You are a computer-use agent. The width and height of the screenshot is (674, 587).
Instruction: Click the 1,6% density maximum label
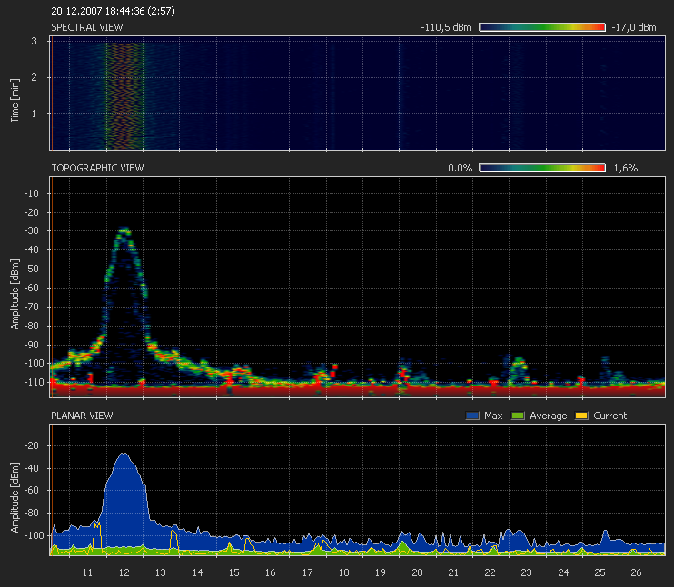[626, 168]
